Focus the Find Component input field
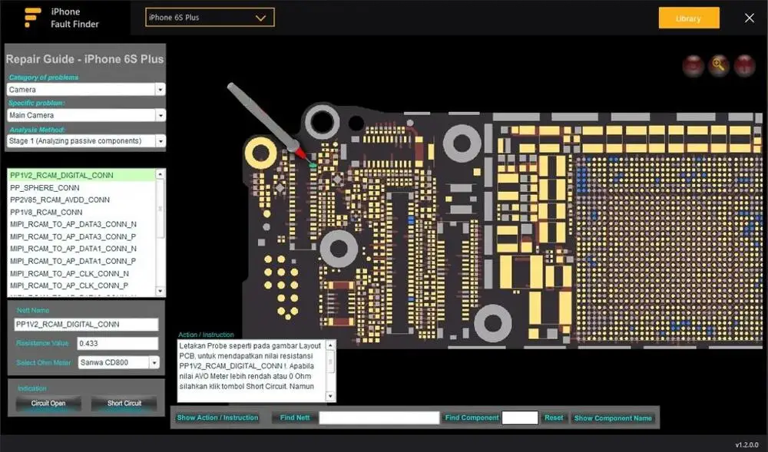 click(x=520, y=417)
